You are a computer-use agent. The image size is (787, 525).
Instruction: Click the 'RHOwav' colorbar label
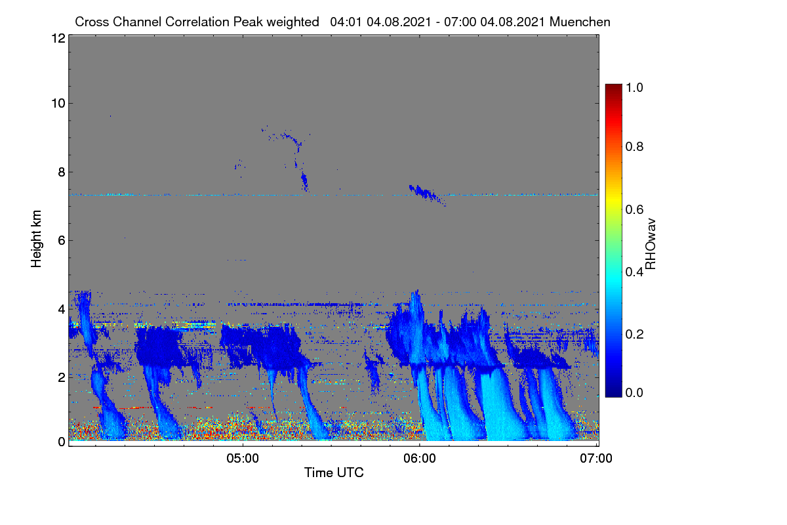[x=651, y=245]
